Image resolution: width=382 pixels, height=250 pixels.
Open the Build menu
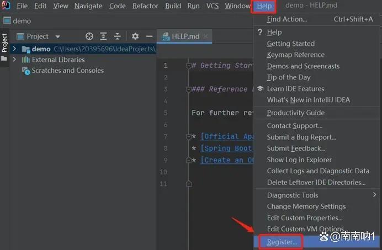tap(173, 6)
